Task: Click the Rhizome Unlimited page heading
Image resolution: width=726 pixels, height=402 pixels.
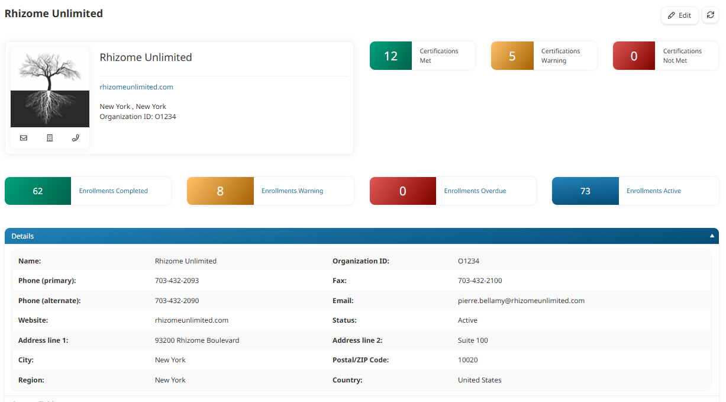Action: click(x=54, y=13)
